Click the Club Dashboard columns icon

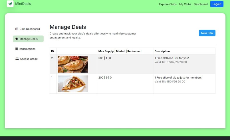[x=17, y=29]
